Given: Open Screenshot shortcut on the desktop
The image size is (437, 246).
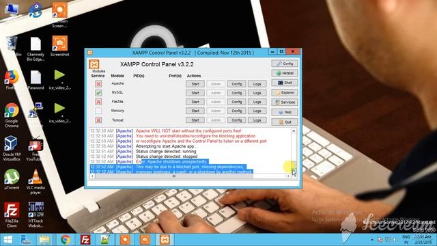Looking at the screenshot, I should pos(59,46).
